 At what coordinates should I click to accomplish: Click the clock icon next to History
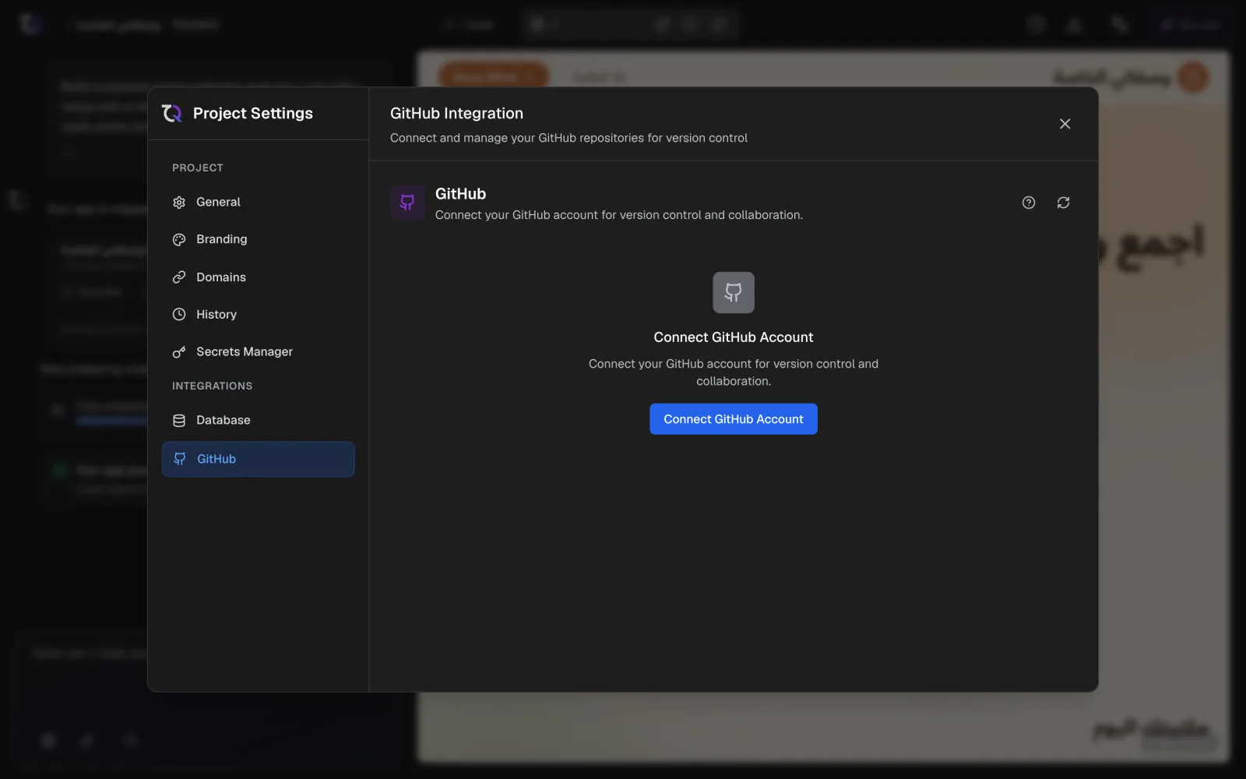coord(179,315)
